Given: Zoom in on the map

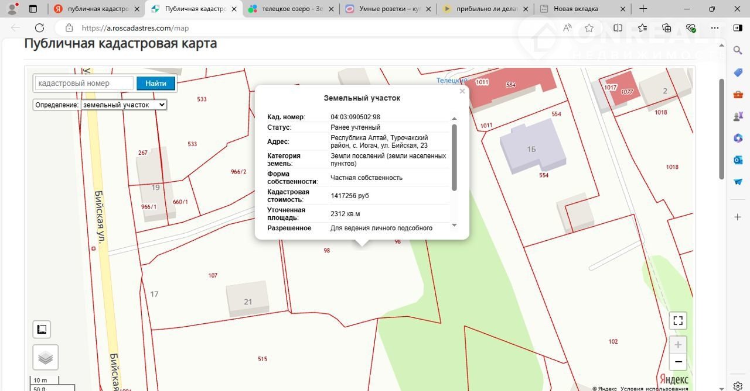Looking at the screenshot, I should (678, 345).
